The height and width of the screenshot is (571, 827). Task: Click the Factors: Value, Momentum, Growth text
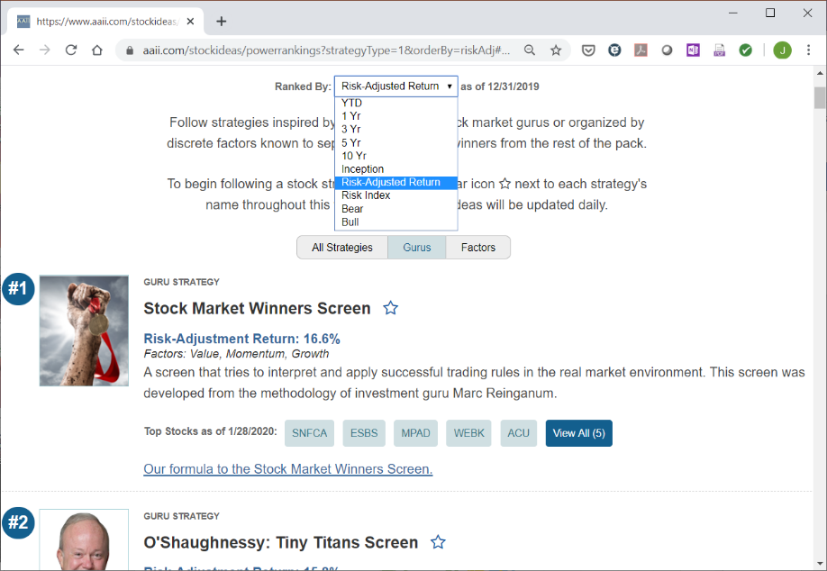click(x=236, y=354)
